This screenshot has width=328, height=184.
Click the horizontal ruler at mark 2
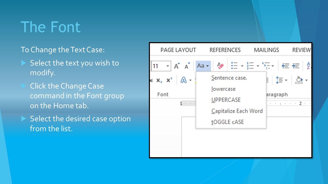tap(300, 104)
